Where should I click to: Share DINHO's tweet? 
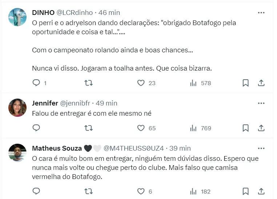(261, 83)
